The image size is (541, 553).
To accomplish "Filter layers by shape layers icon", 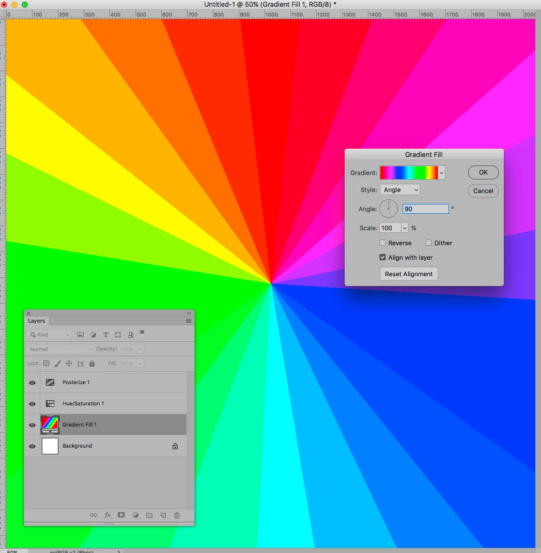I will (118, 335).
